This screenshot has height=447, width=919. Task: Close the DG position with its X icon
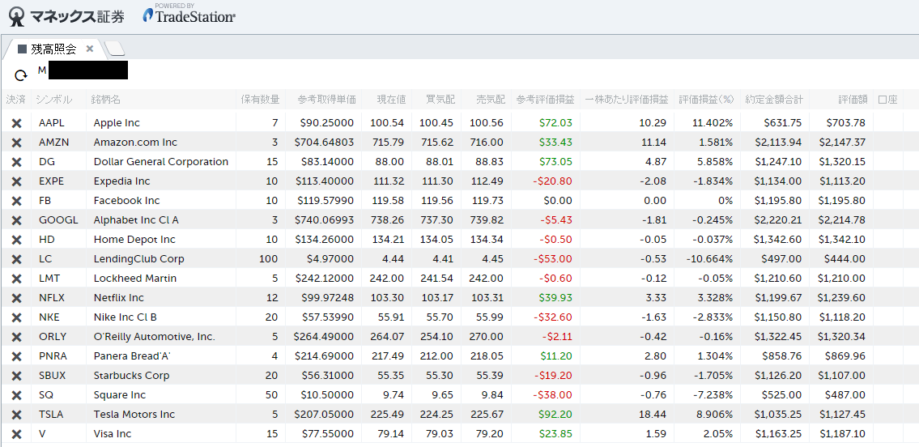(x=17, y=162)
